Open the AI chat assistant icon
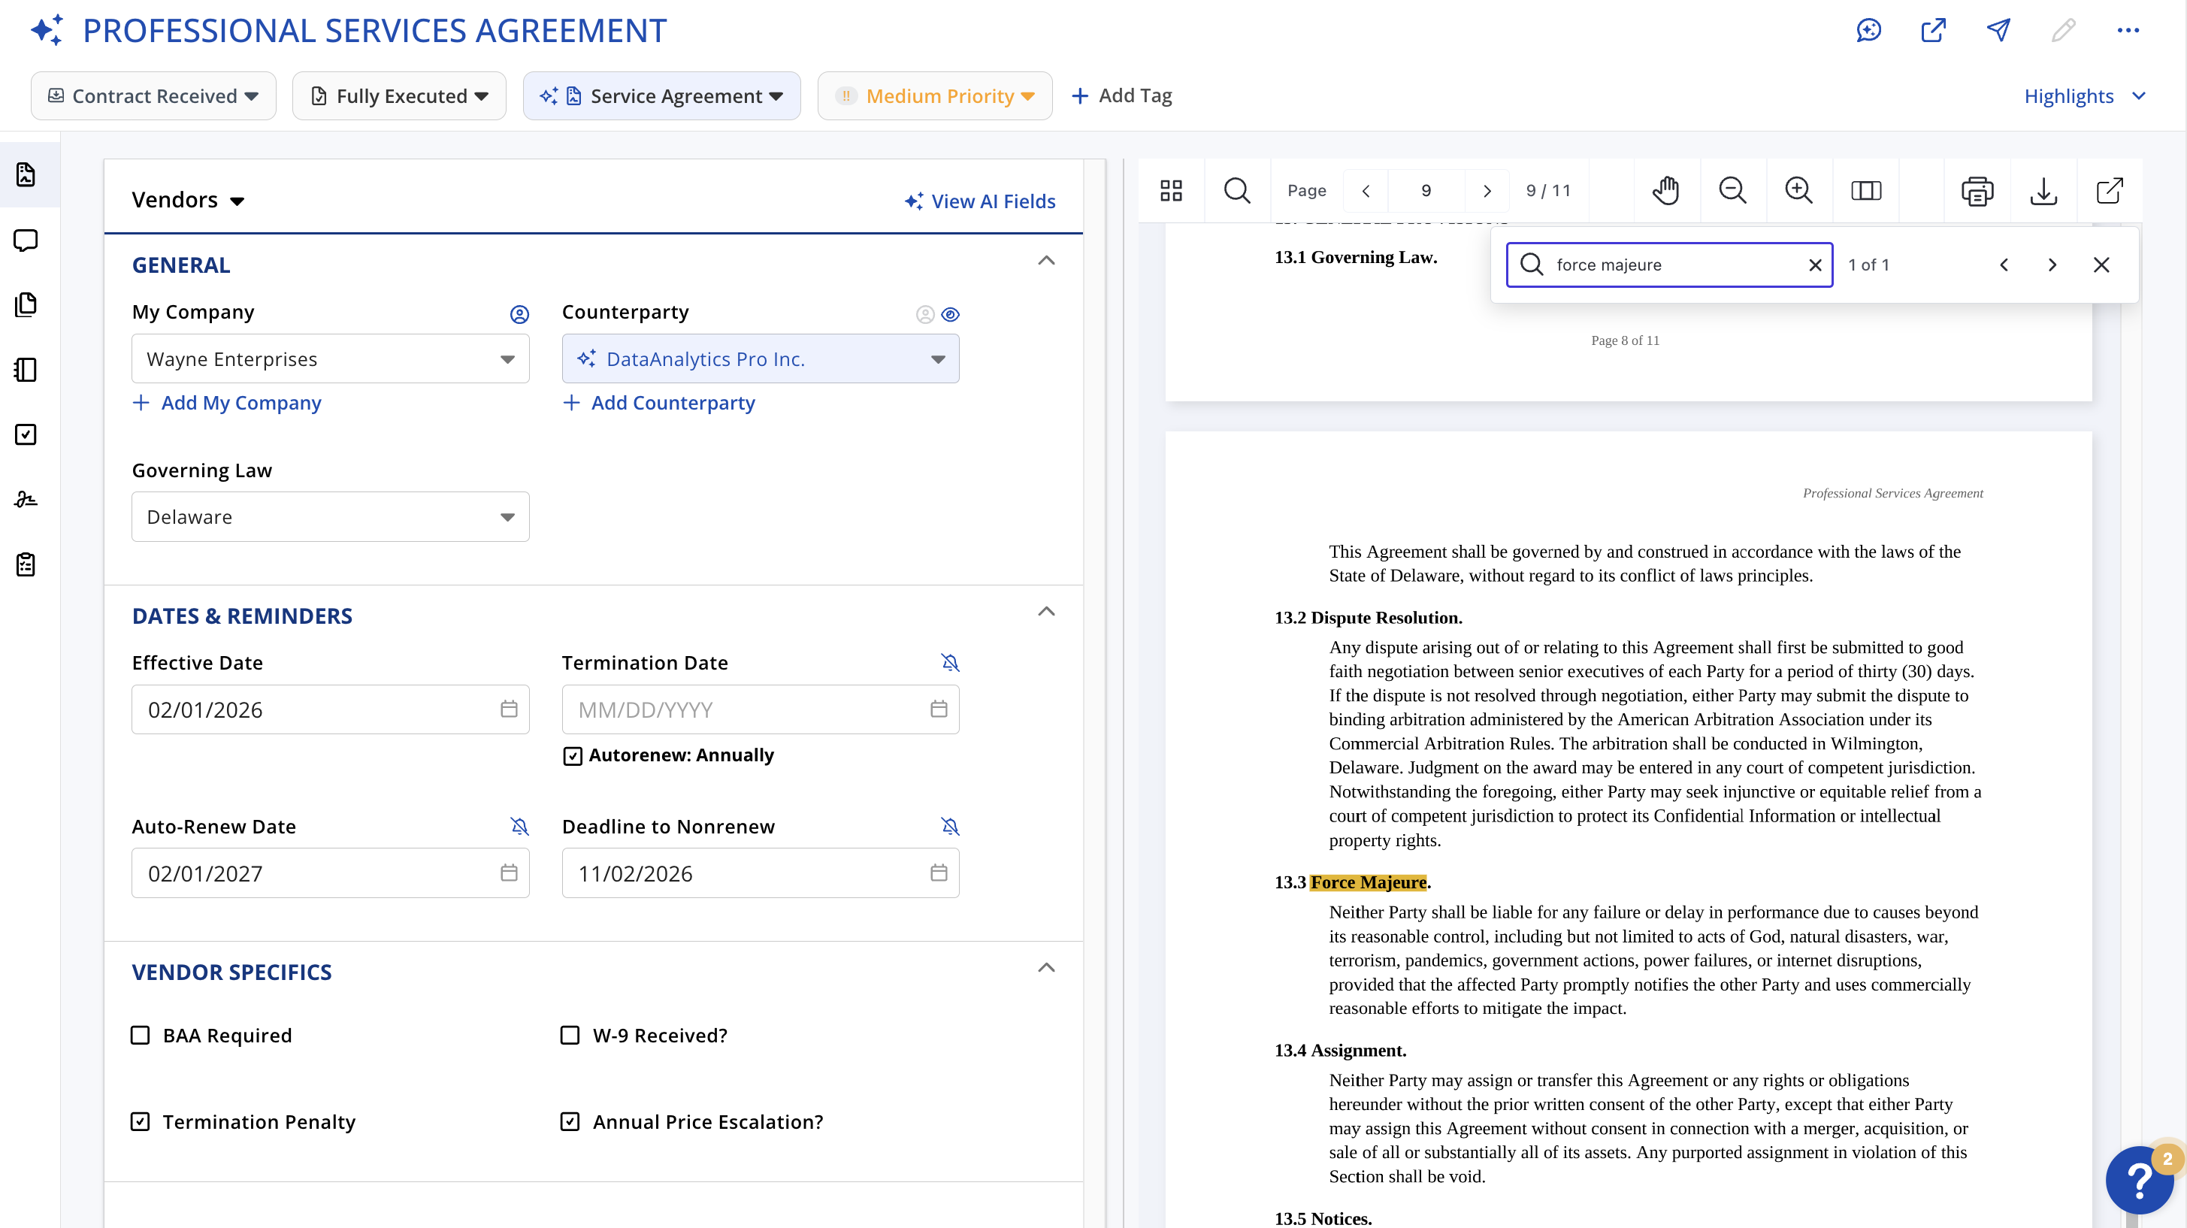 coord(1868,31)
